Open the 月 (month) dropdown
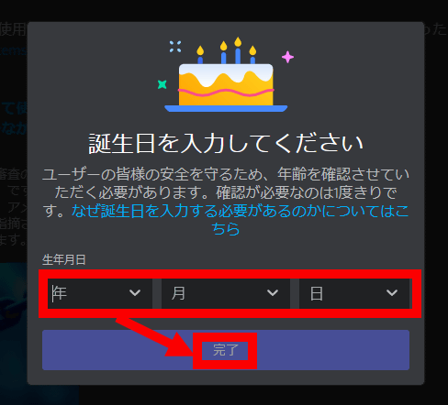 click(226, 293)
